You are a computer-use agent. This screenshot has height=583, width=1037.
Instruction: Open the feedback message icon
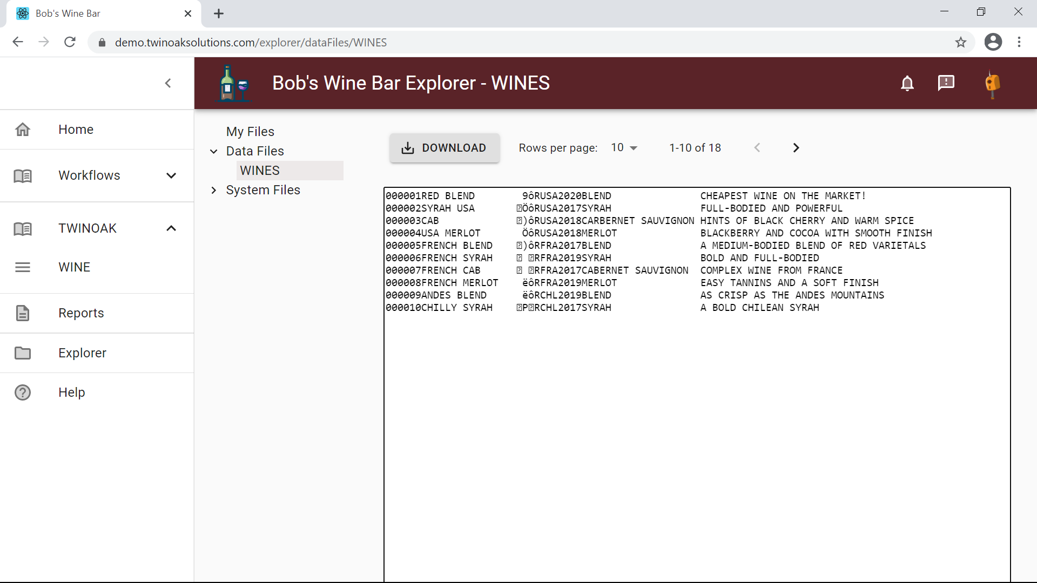click(x=946, y=83)
